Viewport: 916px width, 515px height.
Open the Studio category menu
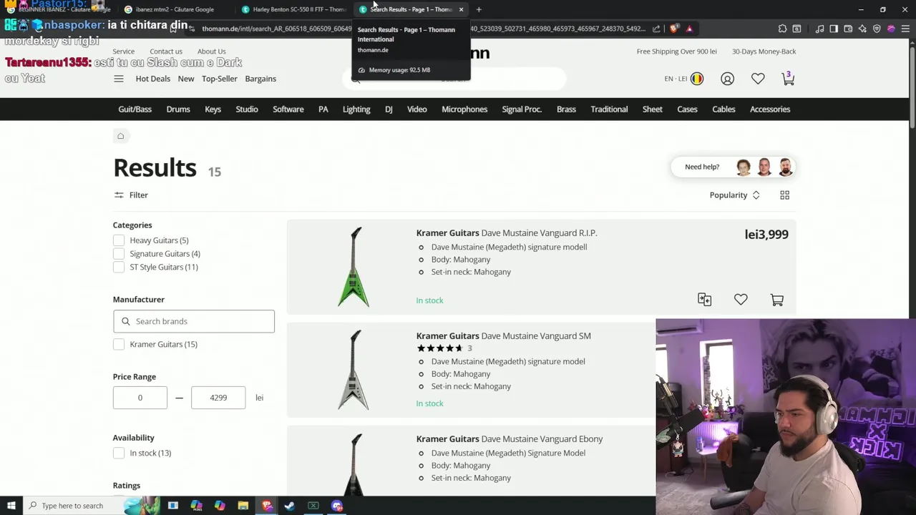[x=247, y=109]
